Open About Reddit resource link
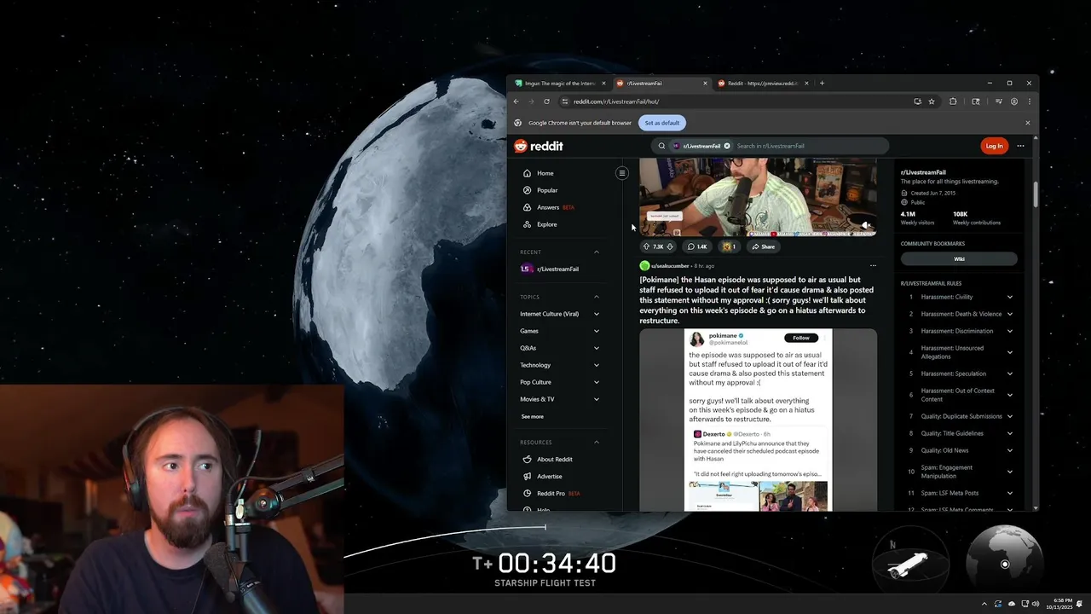 (x=554, y=459)
